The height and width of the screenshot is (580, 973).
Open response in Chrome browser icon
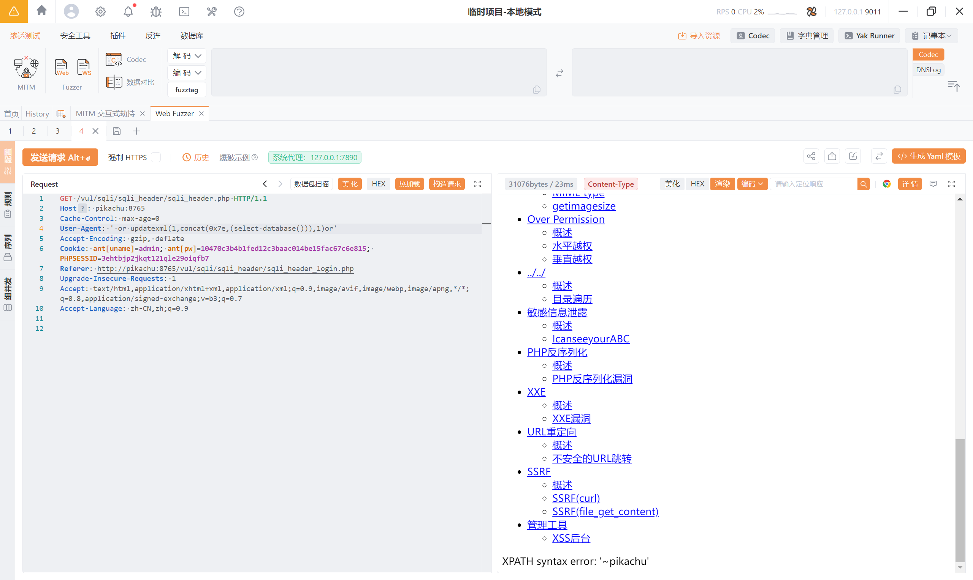pyautogui.click(x=887, y=184)
